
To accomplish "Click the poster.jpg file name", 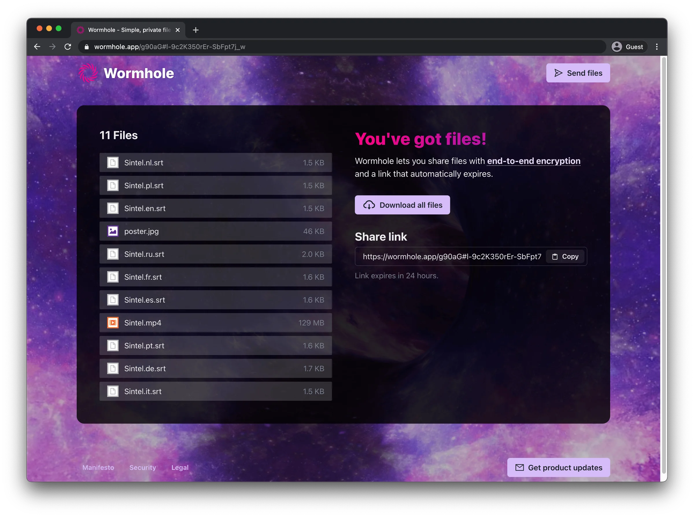I will point(141,231).
